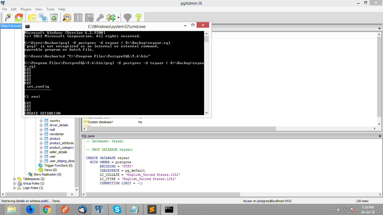Click the Group Roles icon
The width and height of the screenshot is (383, 215).
[20, 183]
